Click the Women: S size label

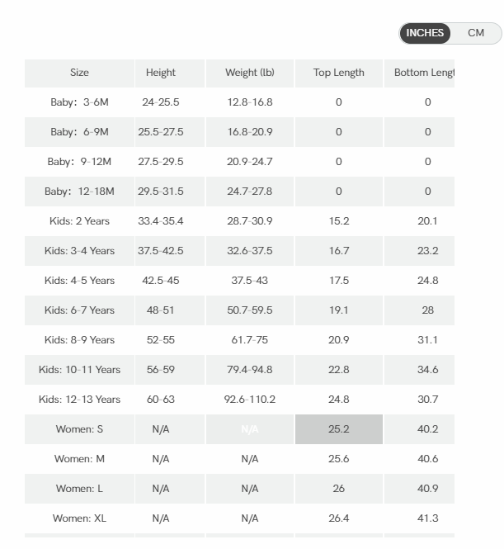(79, 429)
